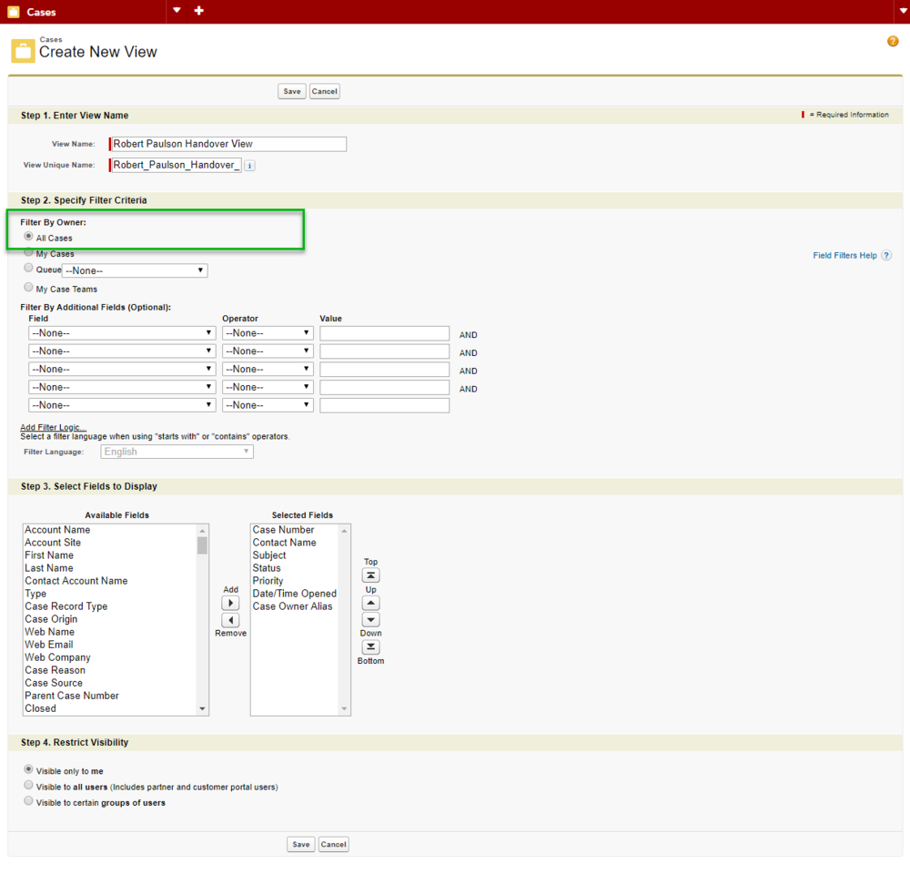910x895 pixels.
Task: Open the first Field filter dropdown
Action: 121,333
